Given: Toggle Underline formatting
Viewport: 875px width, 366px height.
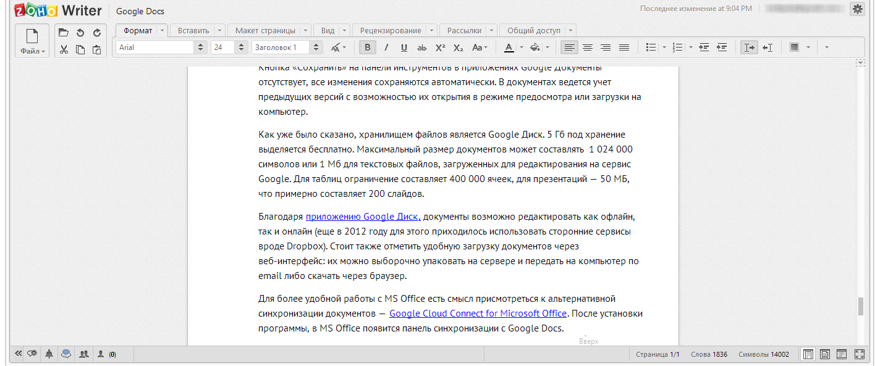Looking at the screenshot, I should (404, 48).
